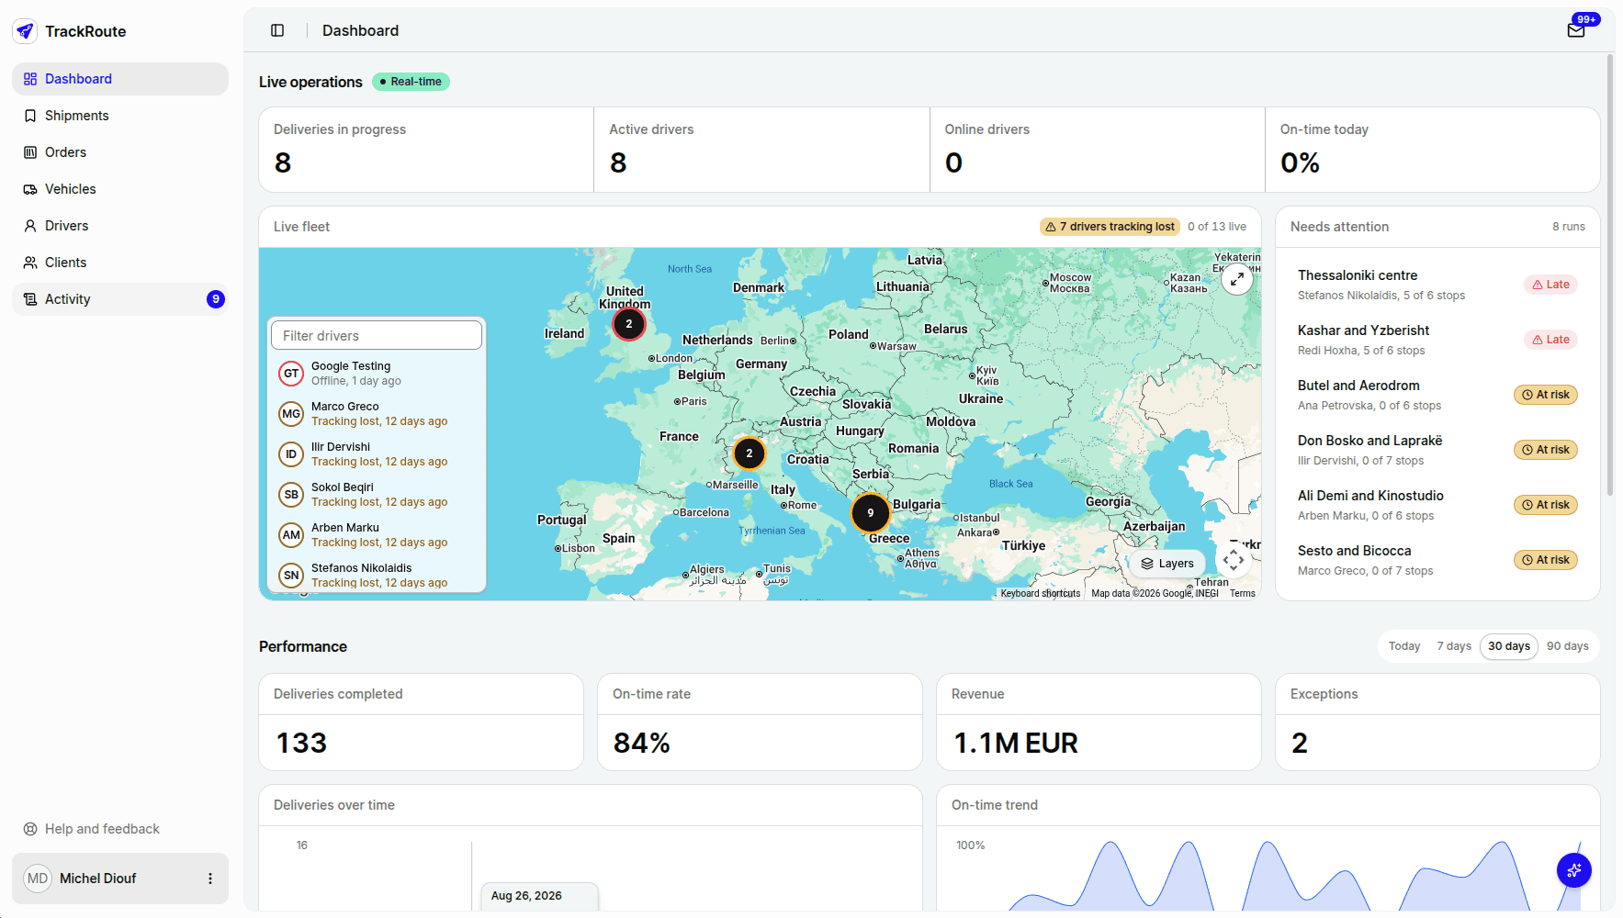Open the Butel and Aerodrom run

1437,395
